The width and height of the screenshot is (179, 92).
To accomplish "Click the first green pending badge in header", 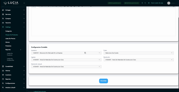I will click(114, 3).
